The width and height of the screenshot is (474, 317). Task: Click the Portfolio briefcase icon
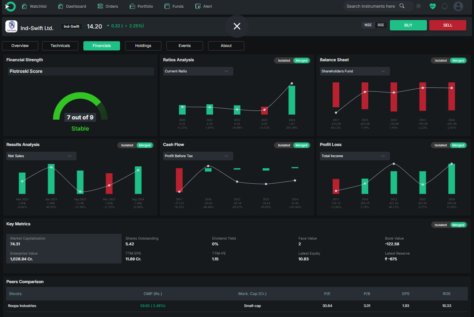pos(132,6)
